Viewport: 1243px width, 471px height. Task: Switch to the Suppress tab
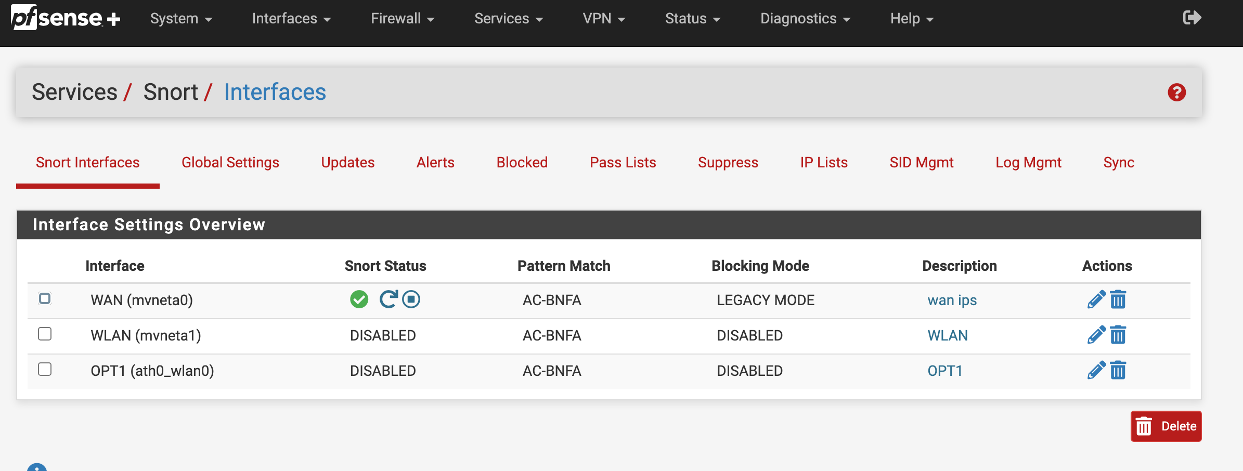728,162
